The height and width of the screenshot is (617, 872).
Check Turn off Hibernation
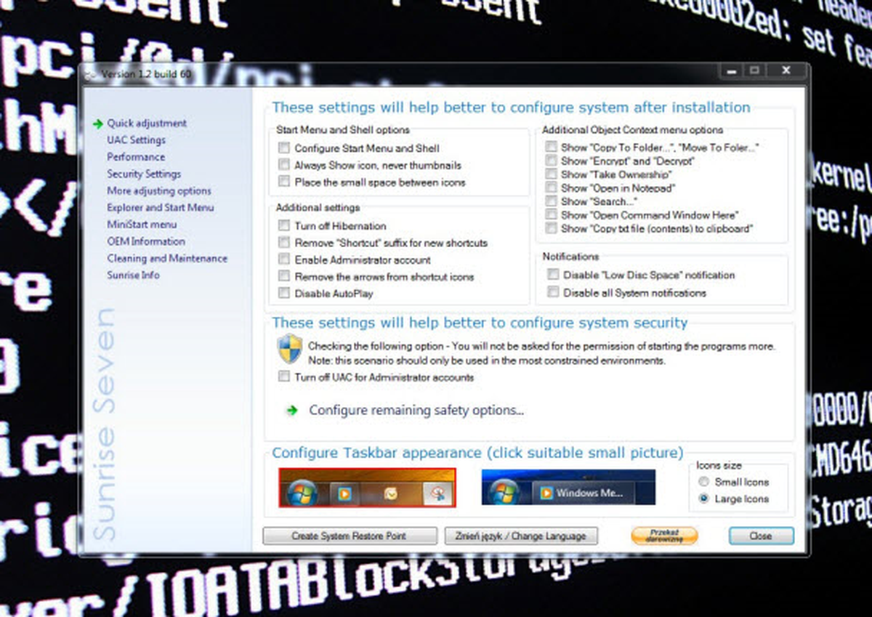[283, 226]
